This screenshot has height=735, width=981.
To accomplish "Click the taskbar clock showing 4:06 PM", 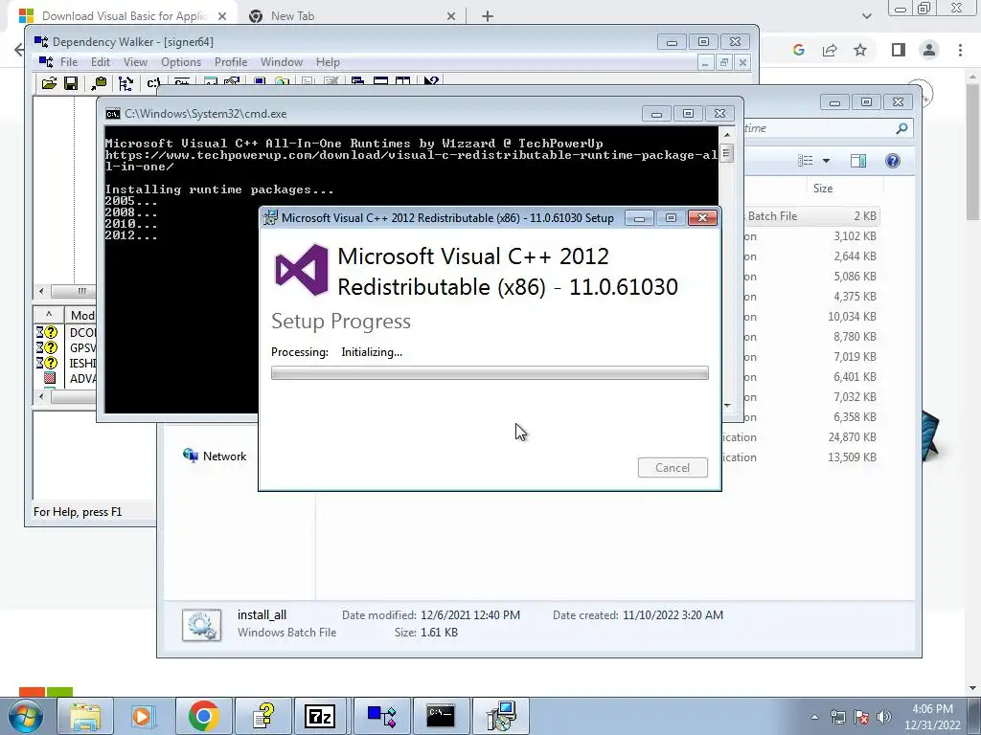I will pos(932,717).
